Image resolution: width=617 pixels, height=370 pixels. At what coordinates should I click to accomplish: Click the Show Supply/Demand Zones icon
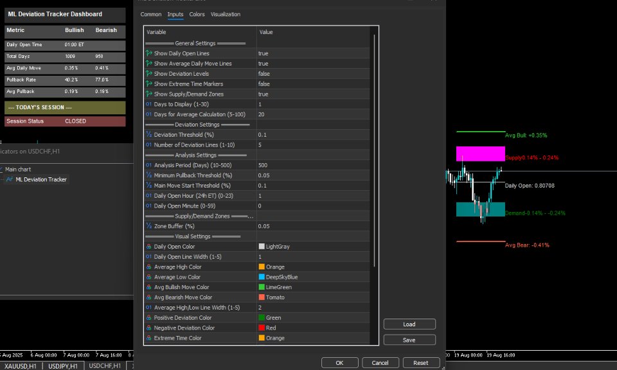(148, 94)
